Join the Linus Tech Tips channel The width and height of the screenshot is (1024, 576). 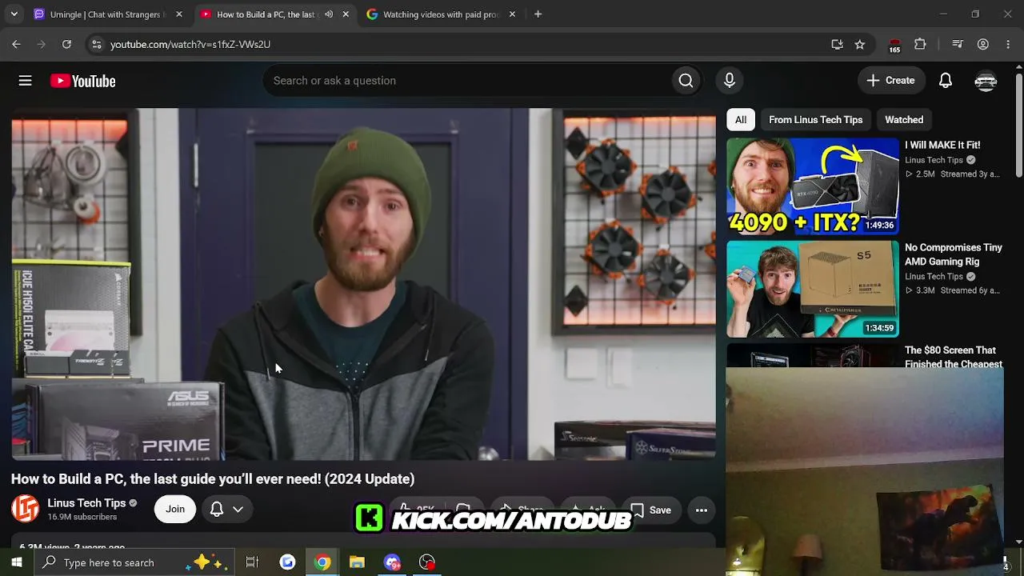(175, 509)
